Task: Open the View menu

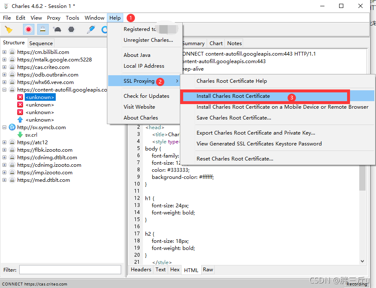Action: point(36,18)
